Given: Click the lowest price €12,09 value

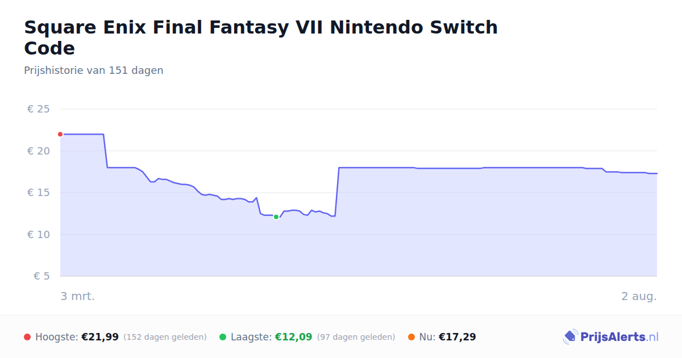Looking at the screenshot, I should [293, 337].
